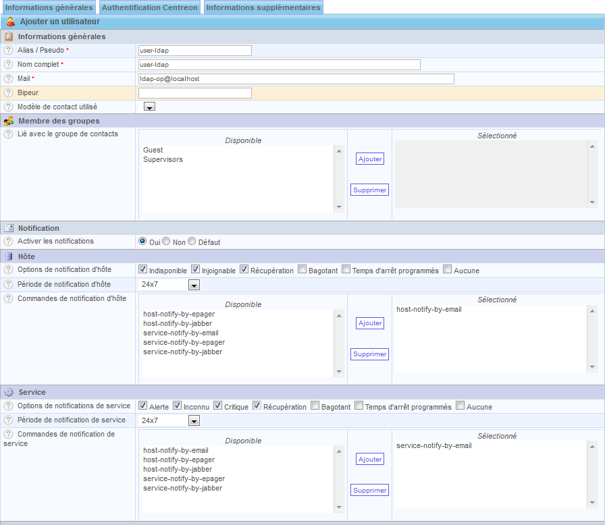Uncheck host option Injoignable
This screenshot has height=525, width=605.
(x=196, y=269)
